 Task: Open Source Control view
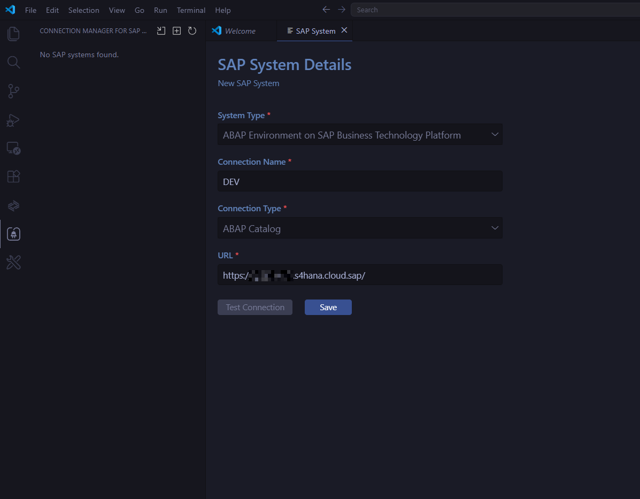(13, 91)
